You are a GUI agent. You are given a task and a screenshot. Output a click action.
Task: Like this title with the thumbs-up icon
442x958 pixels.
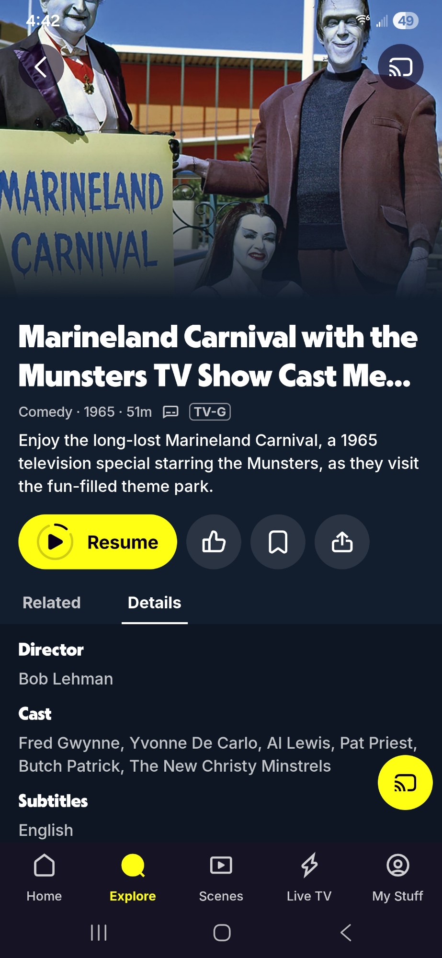(214, 542)
